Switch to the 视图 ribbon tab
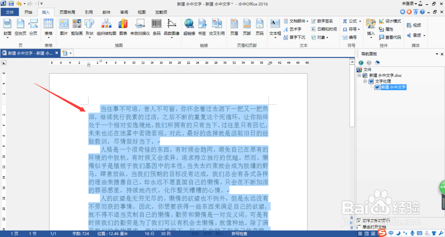This screenshot has width=445, height=237. coord(142,12)
